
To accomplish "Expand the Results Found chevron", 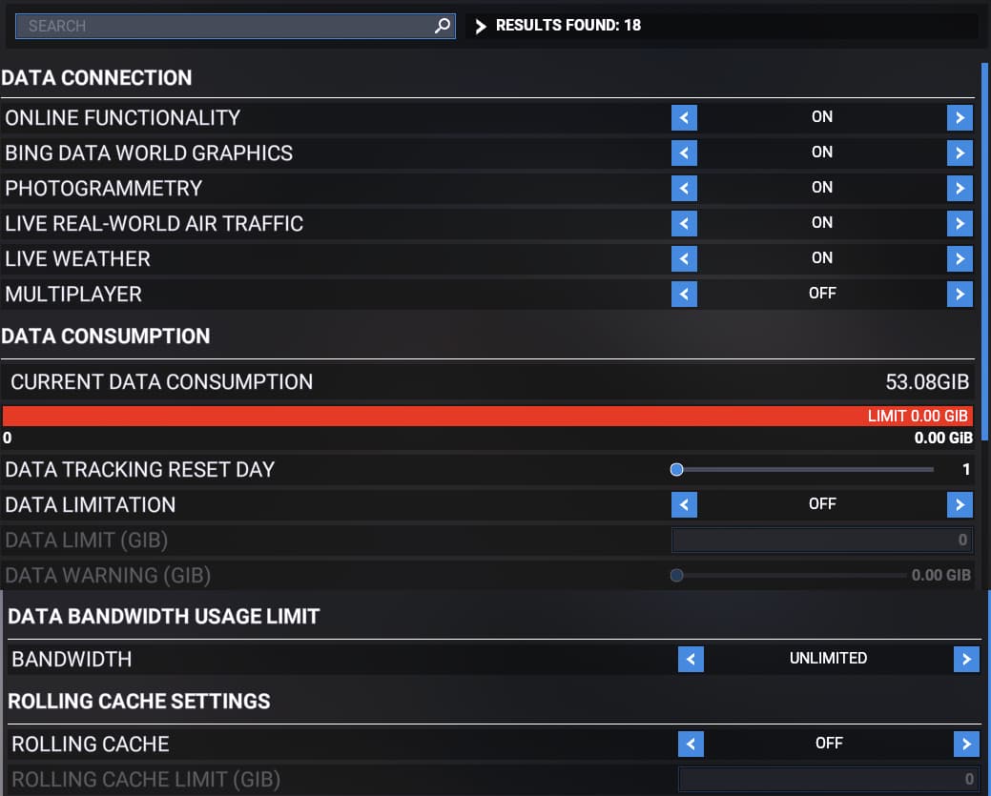I will point(481,27).
